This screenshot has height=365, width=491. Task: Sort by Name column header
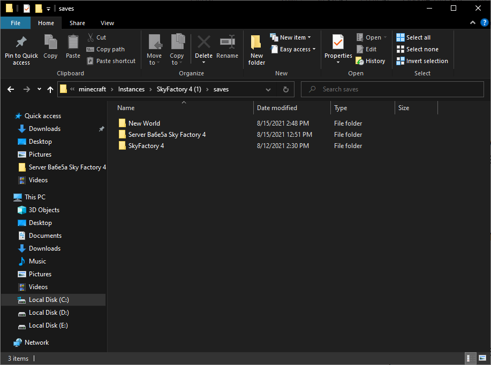click(x=126, y=108)
